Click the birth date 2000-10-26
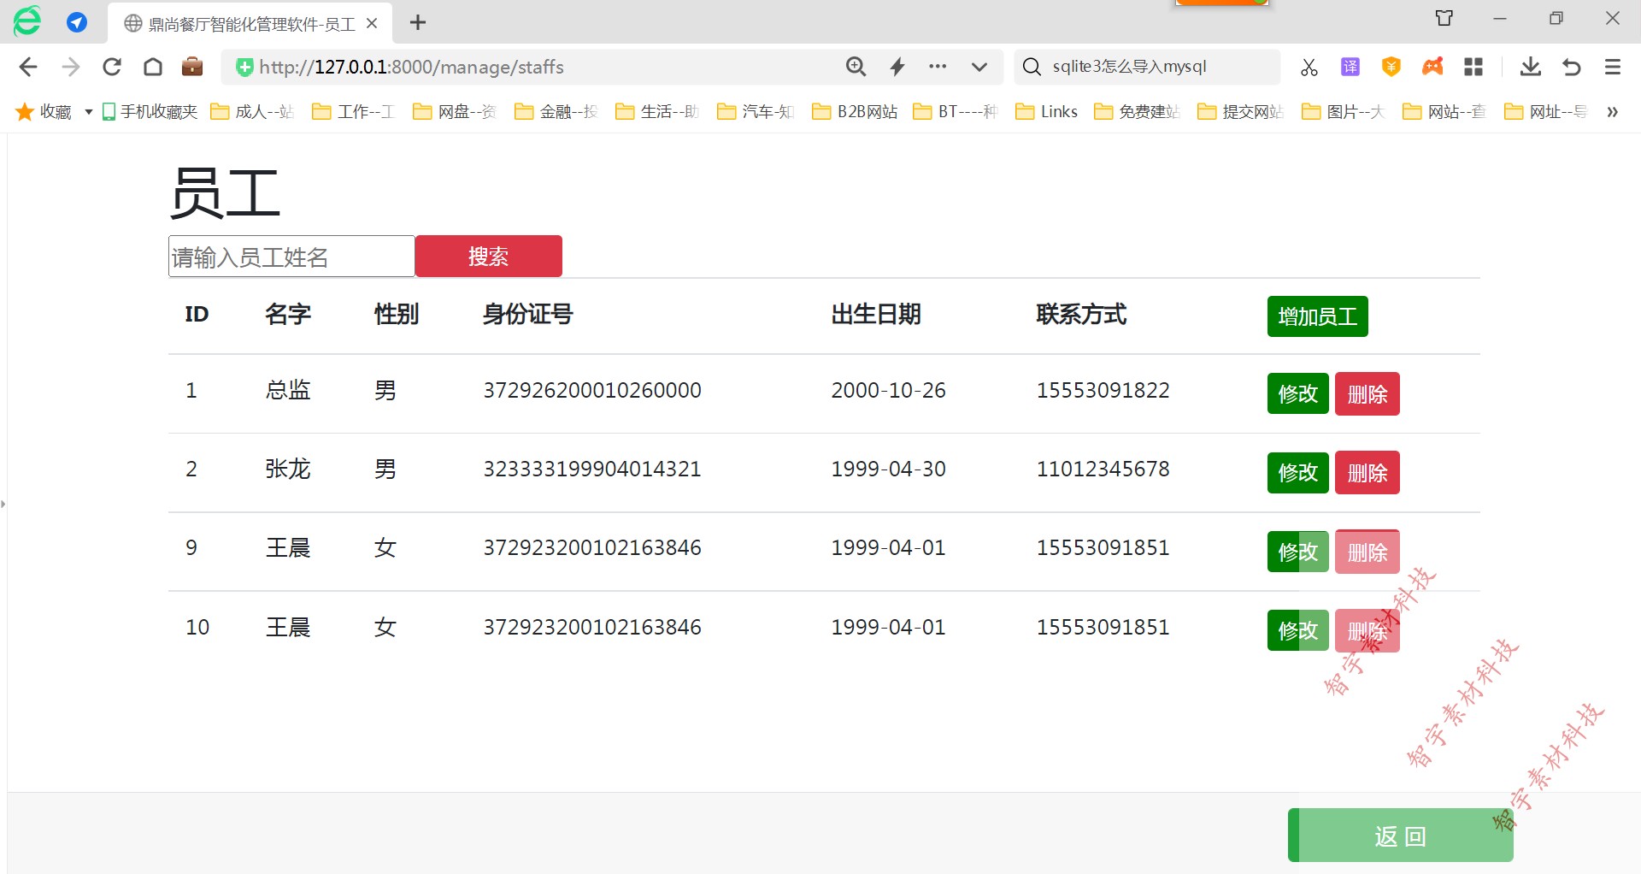Viewport: 1641px width, 874px height. click(x=888, y=390)
